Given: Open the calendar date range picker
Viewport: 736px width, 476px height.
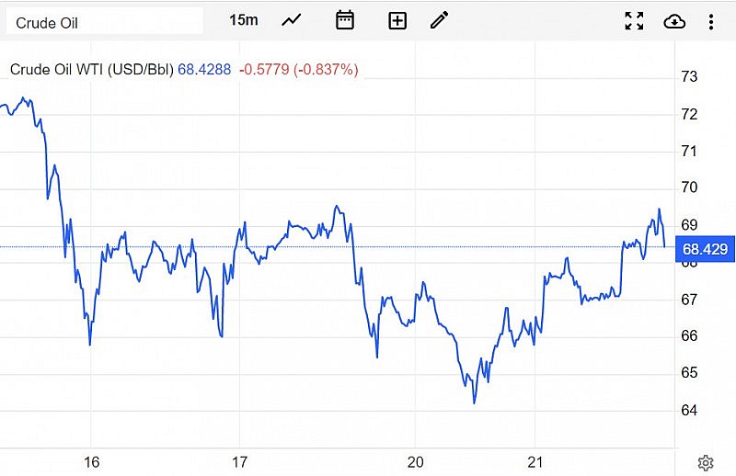Looking at the screenshot, I should point(345,20).
